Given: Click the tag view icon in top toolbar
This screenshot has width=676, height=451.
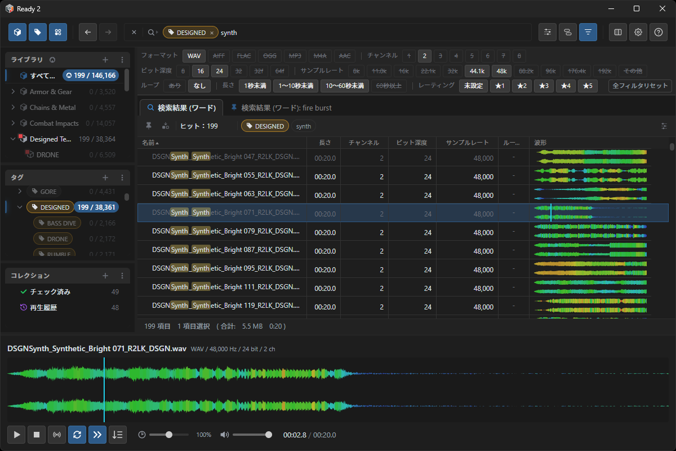Looking at the screenshot, I should coord(38,32).
